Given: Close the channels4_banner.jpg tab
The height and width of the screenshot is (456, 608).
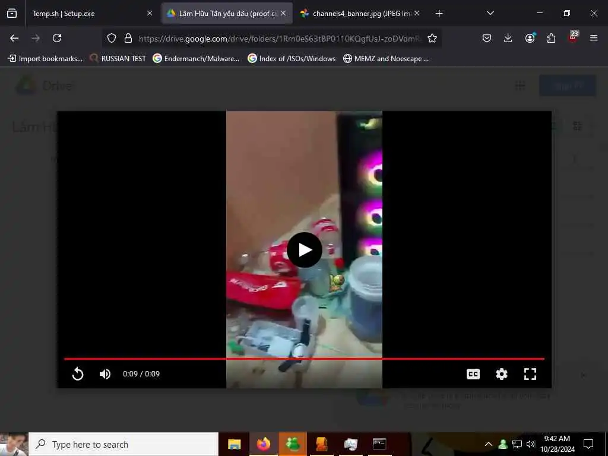Looking at the screenshot, I should coord(417,14).
